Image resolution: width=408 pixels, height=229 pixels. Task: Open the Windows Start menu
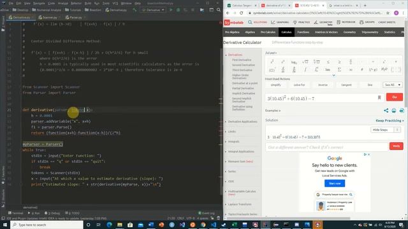[4, 225]
